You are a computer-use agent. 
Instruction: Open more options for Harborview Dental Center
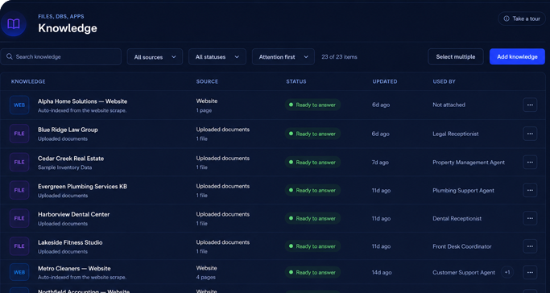click(530, 218)
